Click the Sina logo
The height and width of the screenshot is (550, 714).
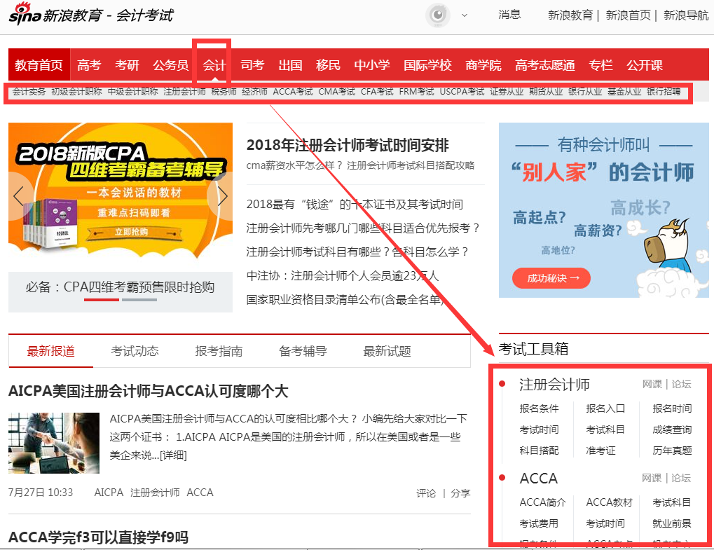click(25, 15)
